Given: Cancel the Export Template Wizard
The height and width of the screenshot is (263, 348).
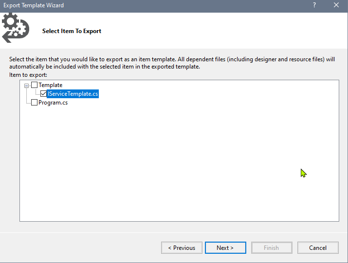Looking at the screenshot, I should [318, 248].
